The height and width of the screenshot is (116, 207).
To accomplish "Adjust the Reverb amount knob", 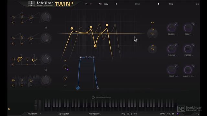I will [171, 28].
